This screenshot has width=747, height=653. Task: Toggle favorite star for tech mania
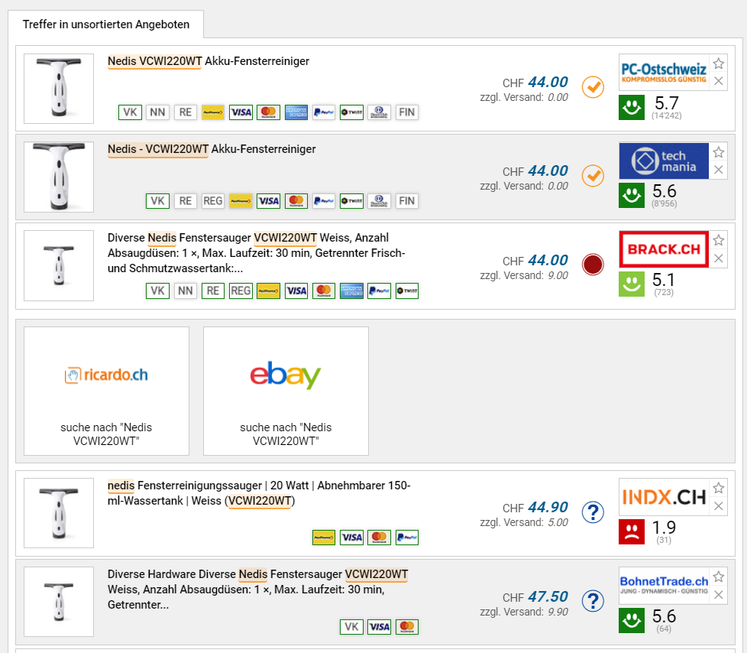(718, 152)
